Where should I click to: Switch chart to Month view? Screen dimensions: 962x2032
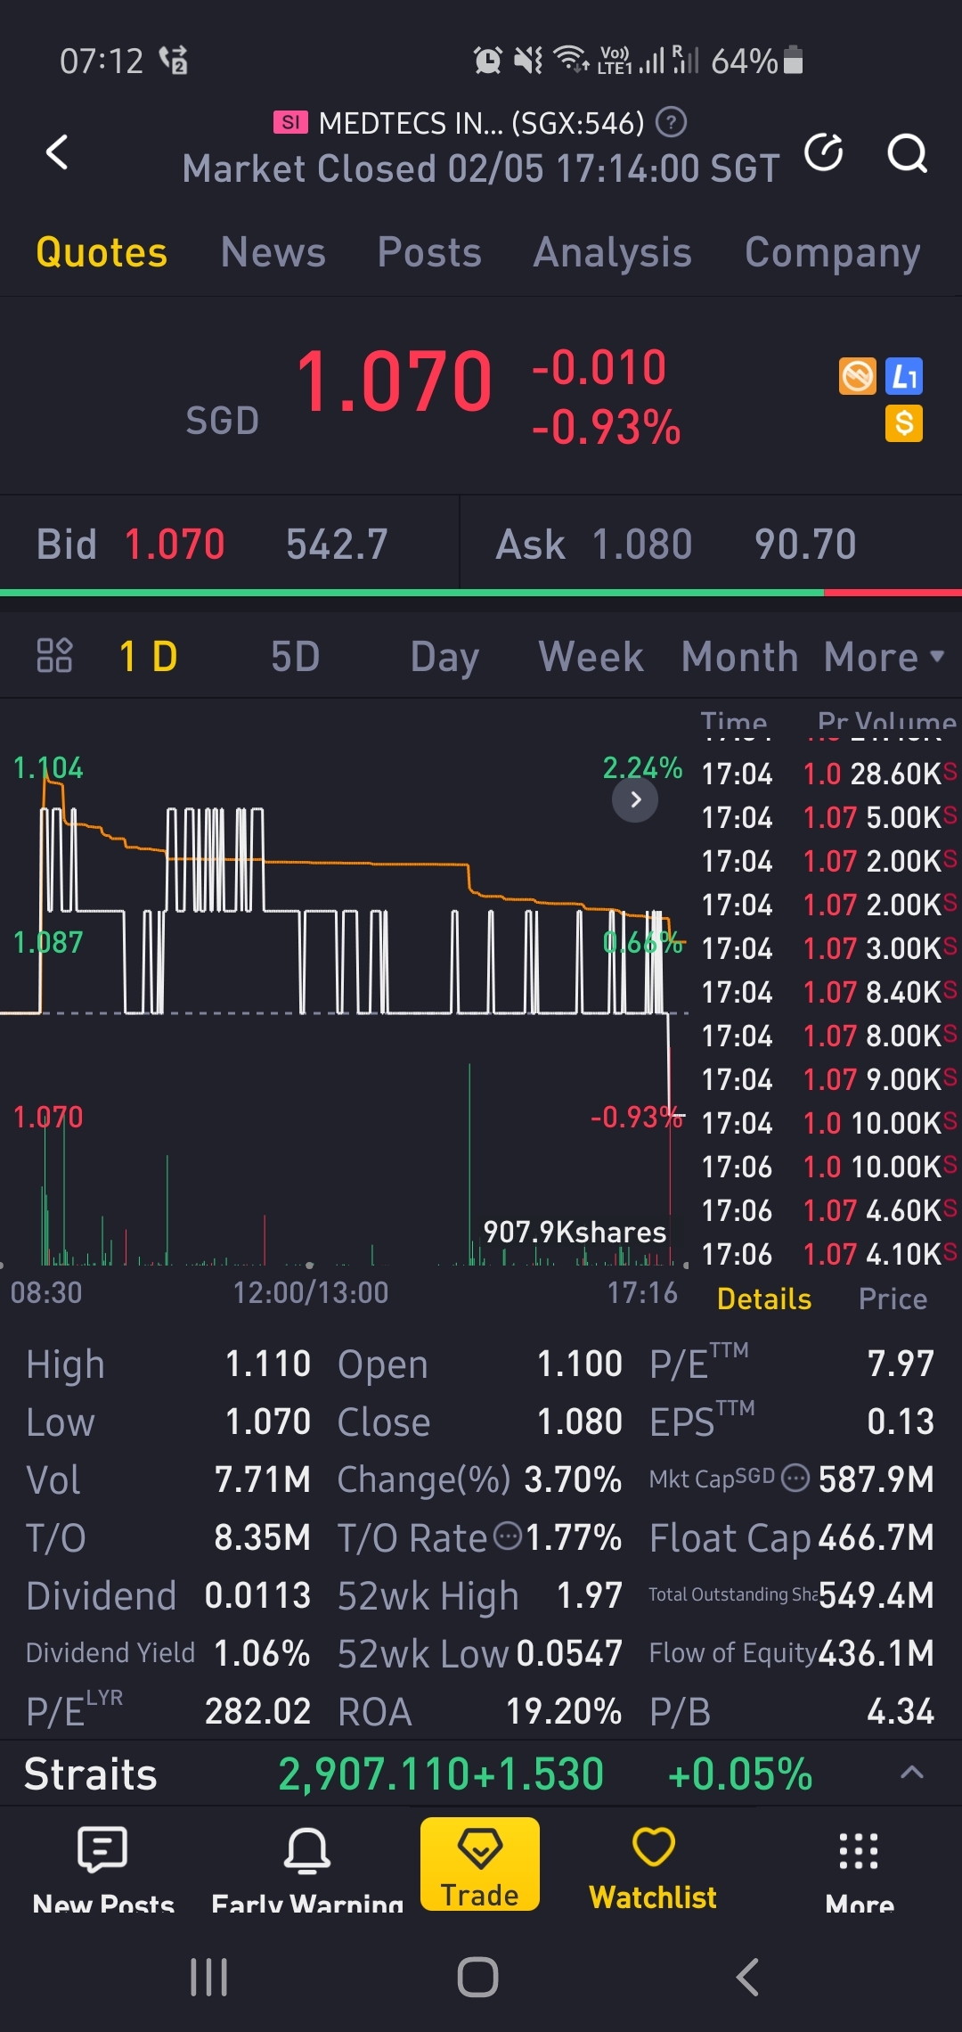pos(739,657)
